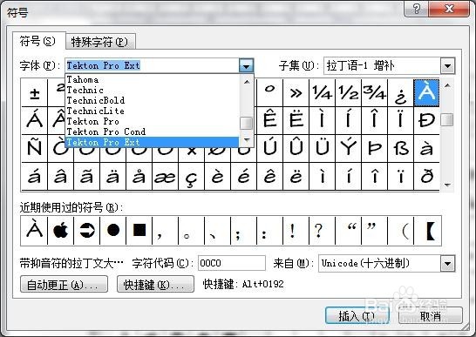Select the Ý character
Image resolution: width=476 pixels, height=337 pixels.
[348, 149]
